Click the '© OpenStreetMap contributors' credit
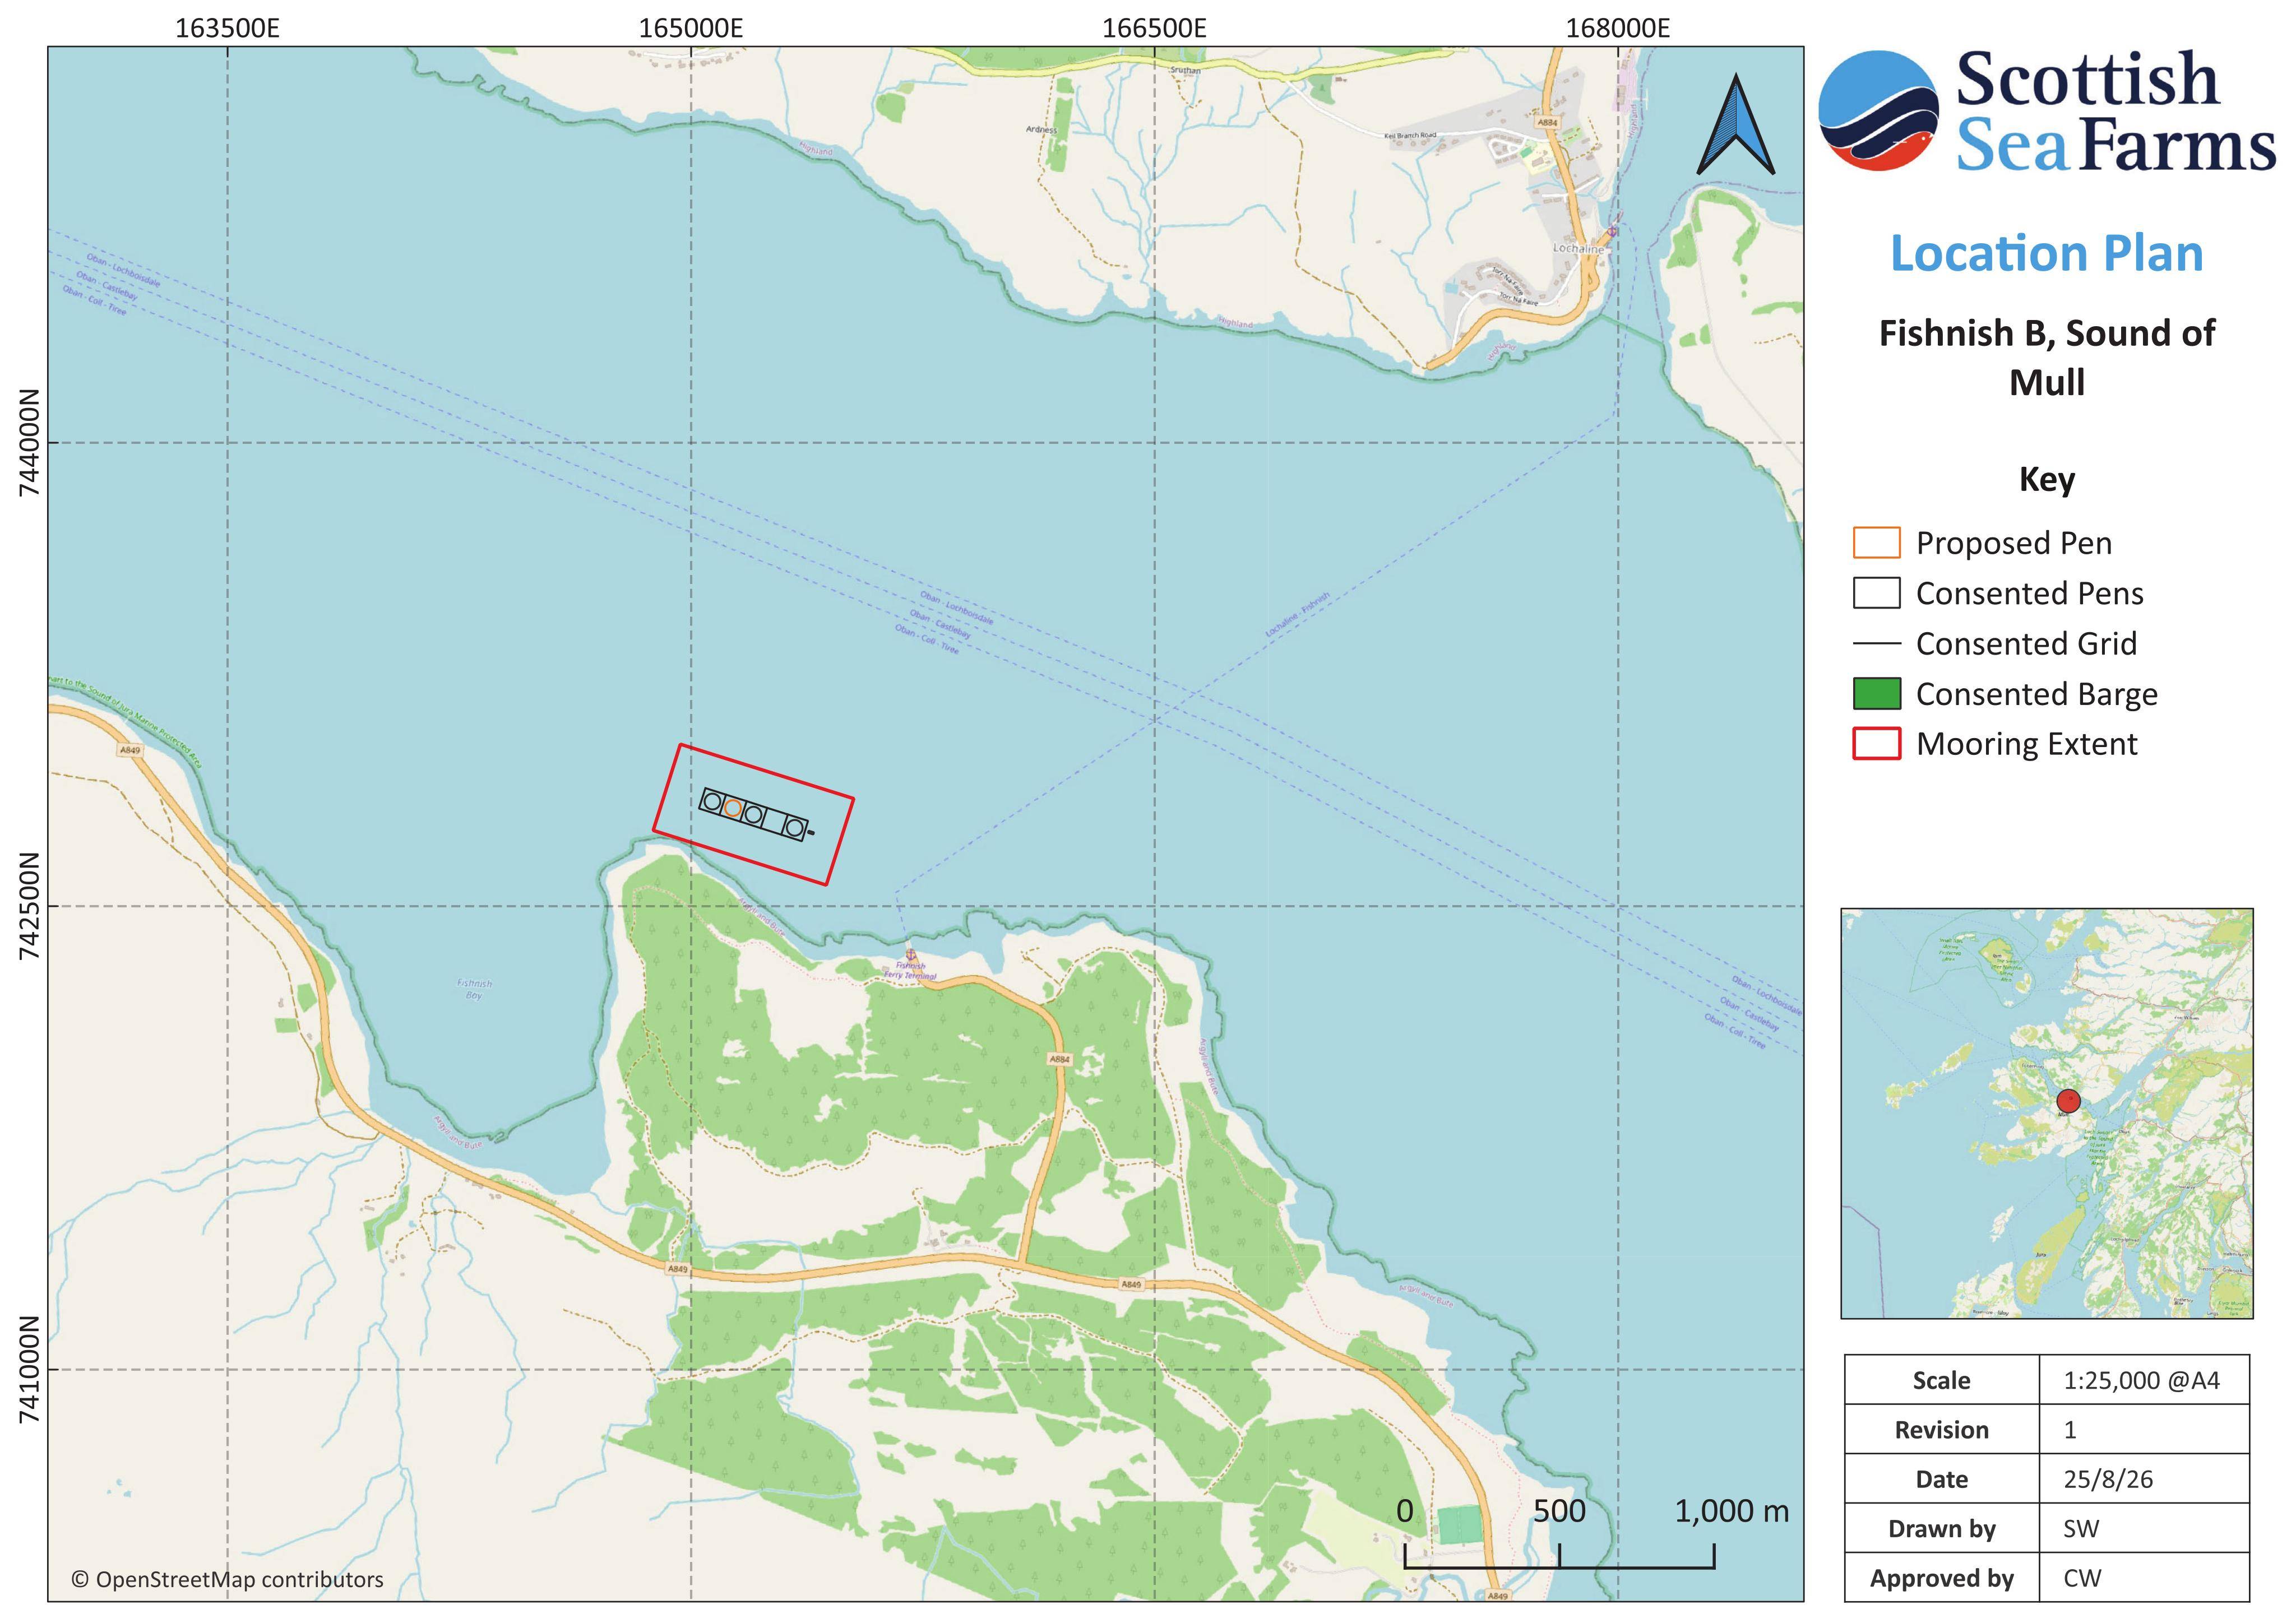The height and width of the screenshot is (1623, 2296). (227, 1580)
